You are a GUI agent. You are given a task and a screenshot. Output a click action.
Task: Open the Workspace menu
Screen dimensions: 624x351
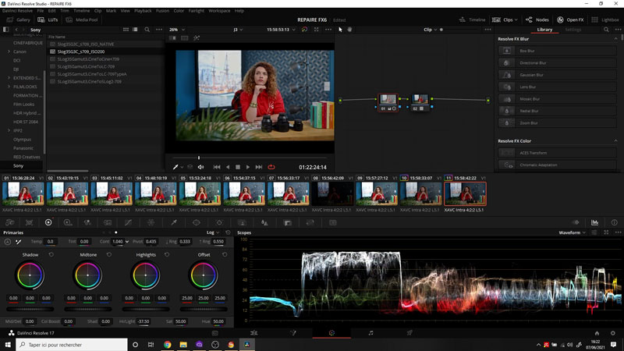(219, 11)
